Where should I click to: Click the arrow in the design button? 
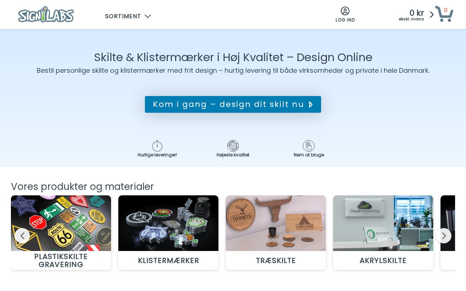coord(311,104)
